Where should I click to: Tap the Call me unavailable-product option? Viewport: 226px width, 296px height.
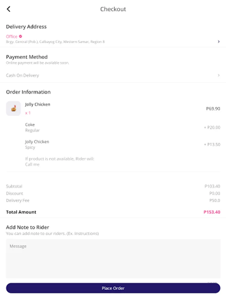[x=32, y=164]
